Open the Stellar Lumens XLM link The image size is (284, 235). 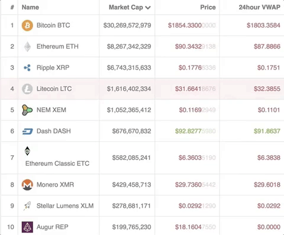(x=65, y=206)
